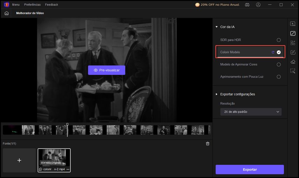Click the first dark timeline frame
Screen dimensions: 299x178
coord(12,130)
